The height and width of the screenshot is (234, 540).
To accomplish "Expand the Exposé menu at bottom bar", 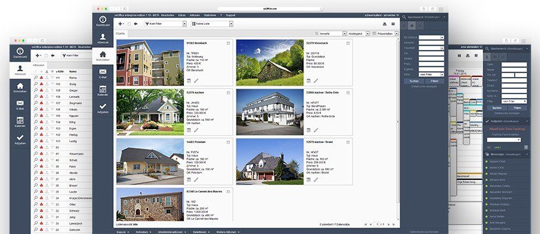I will point(123,232).
